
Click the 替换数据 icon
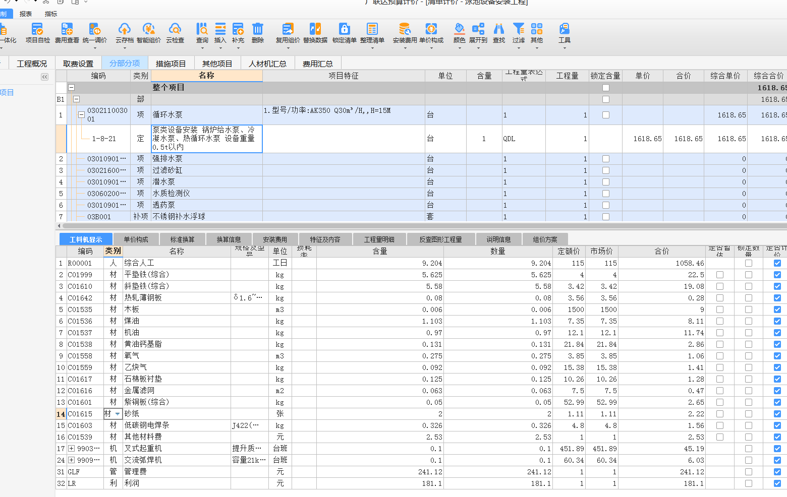pyautogui.click(x=315, y=33)
